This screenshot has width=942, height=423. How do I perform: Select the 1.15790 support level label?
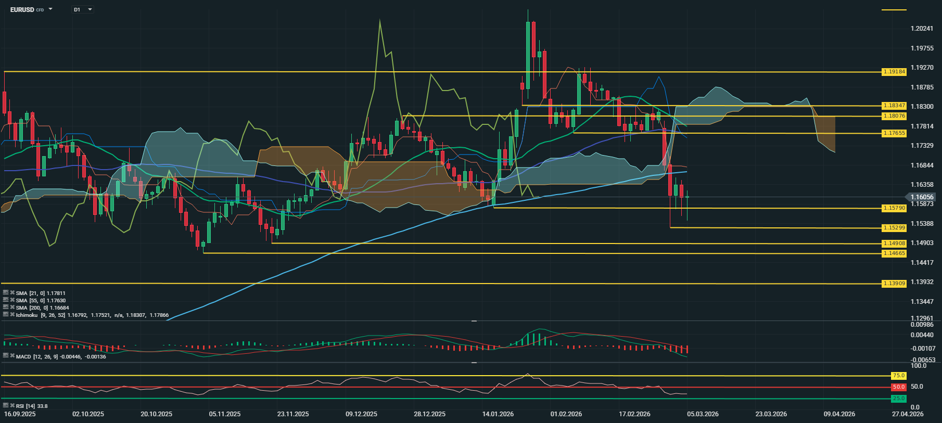tap(894, 208)
